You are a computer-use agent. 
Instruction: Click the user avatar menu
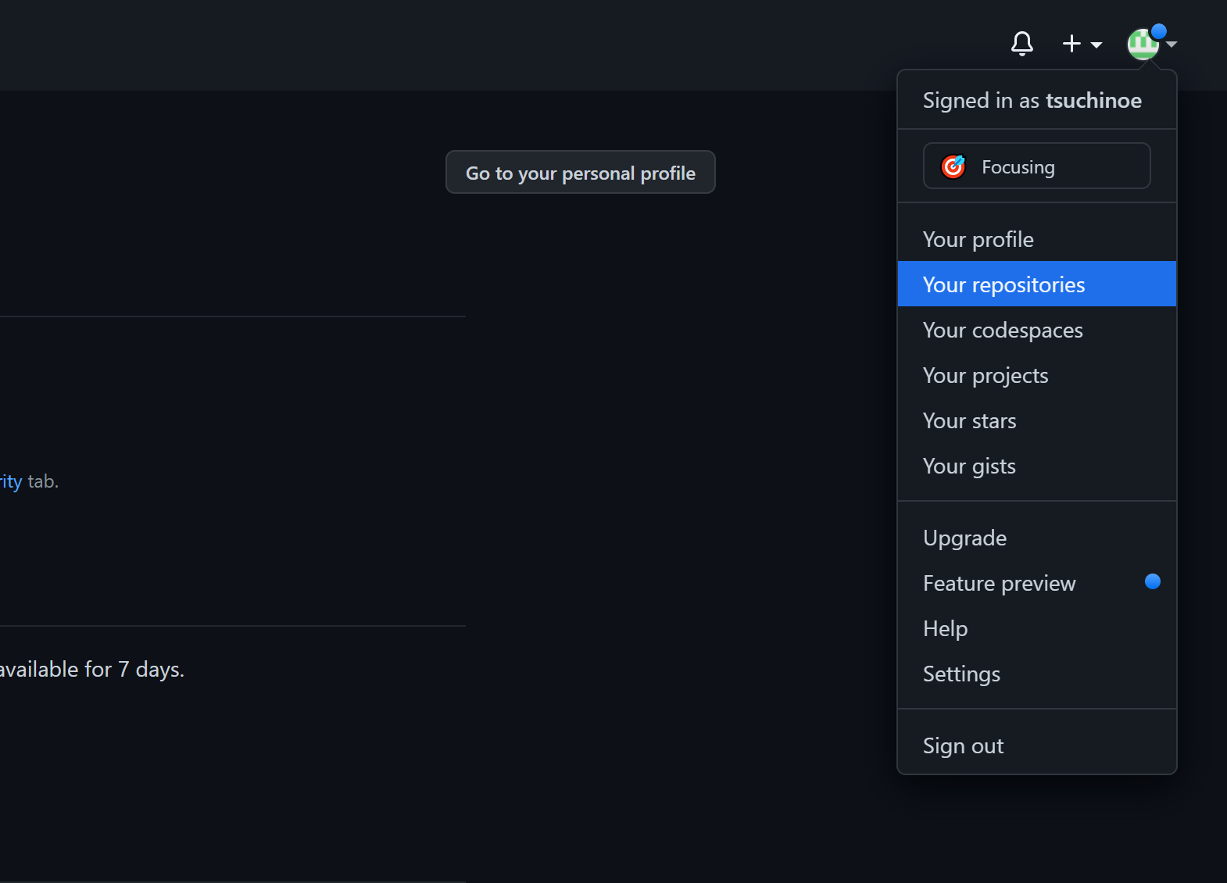1143,44
